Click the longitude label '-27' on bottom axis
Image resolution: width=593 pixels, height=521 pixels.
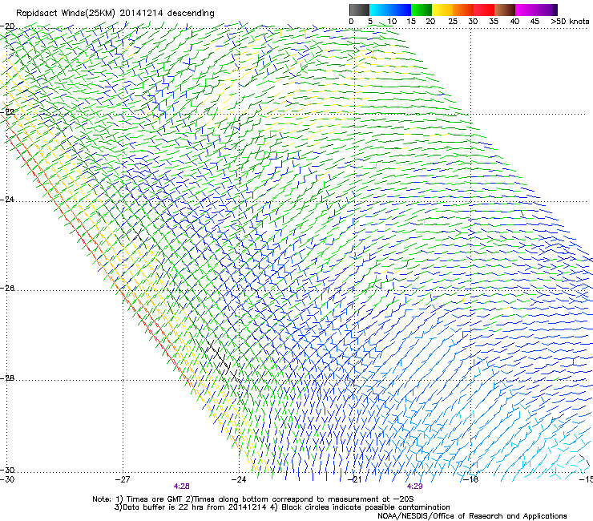click(x=122, y=479)
